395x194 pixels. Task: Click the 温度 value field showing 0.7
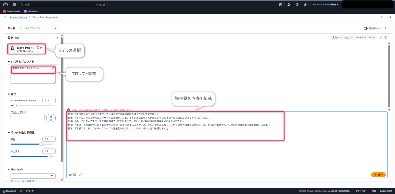49,139
